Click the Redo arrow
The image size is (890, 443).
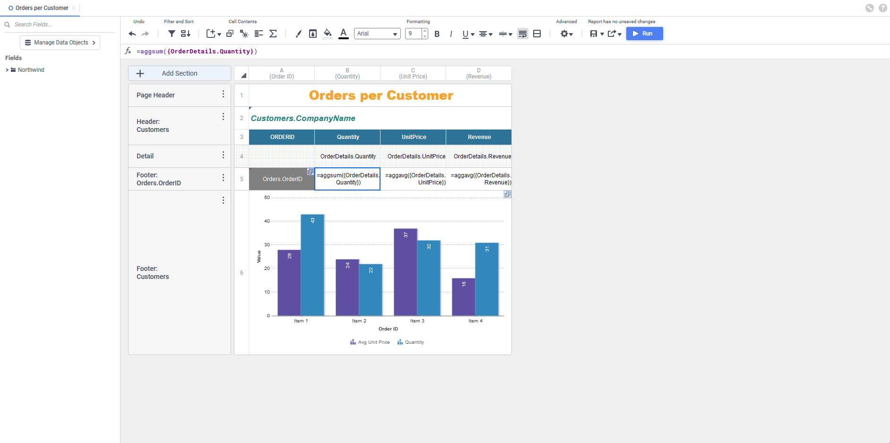145,34
